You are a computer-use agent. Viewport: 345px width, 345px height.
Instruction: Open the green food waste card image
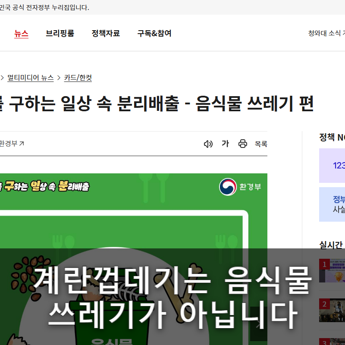point(134,259)
